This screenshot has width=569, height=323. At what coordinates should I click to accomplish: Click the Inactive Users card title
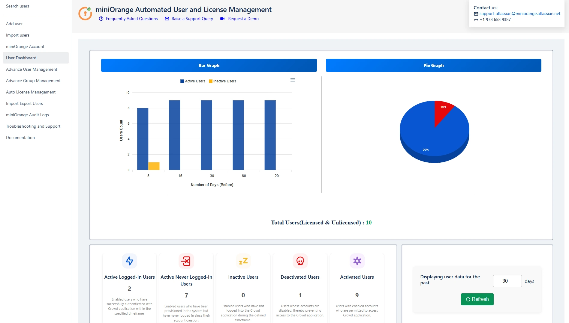[x=243, y=277]
